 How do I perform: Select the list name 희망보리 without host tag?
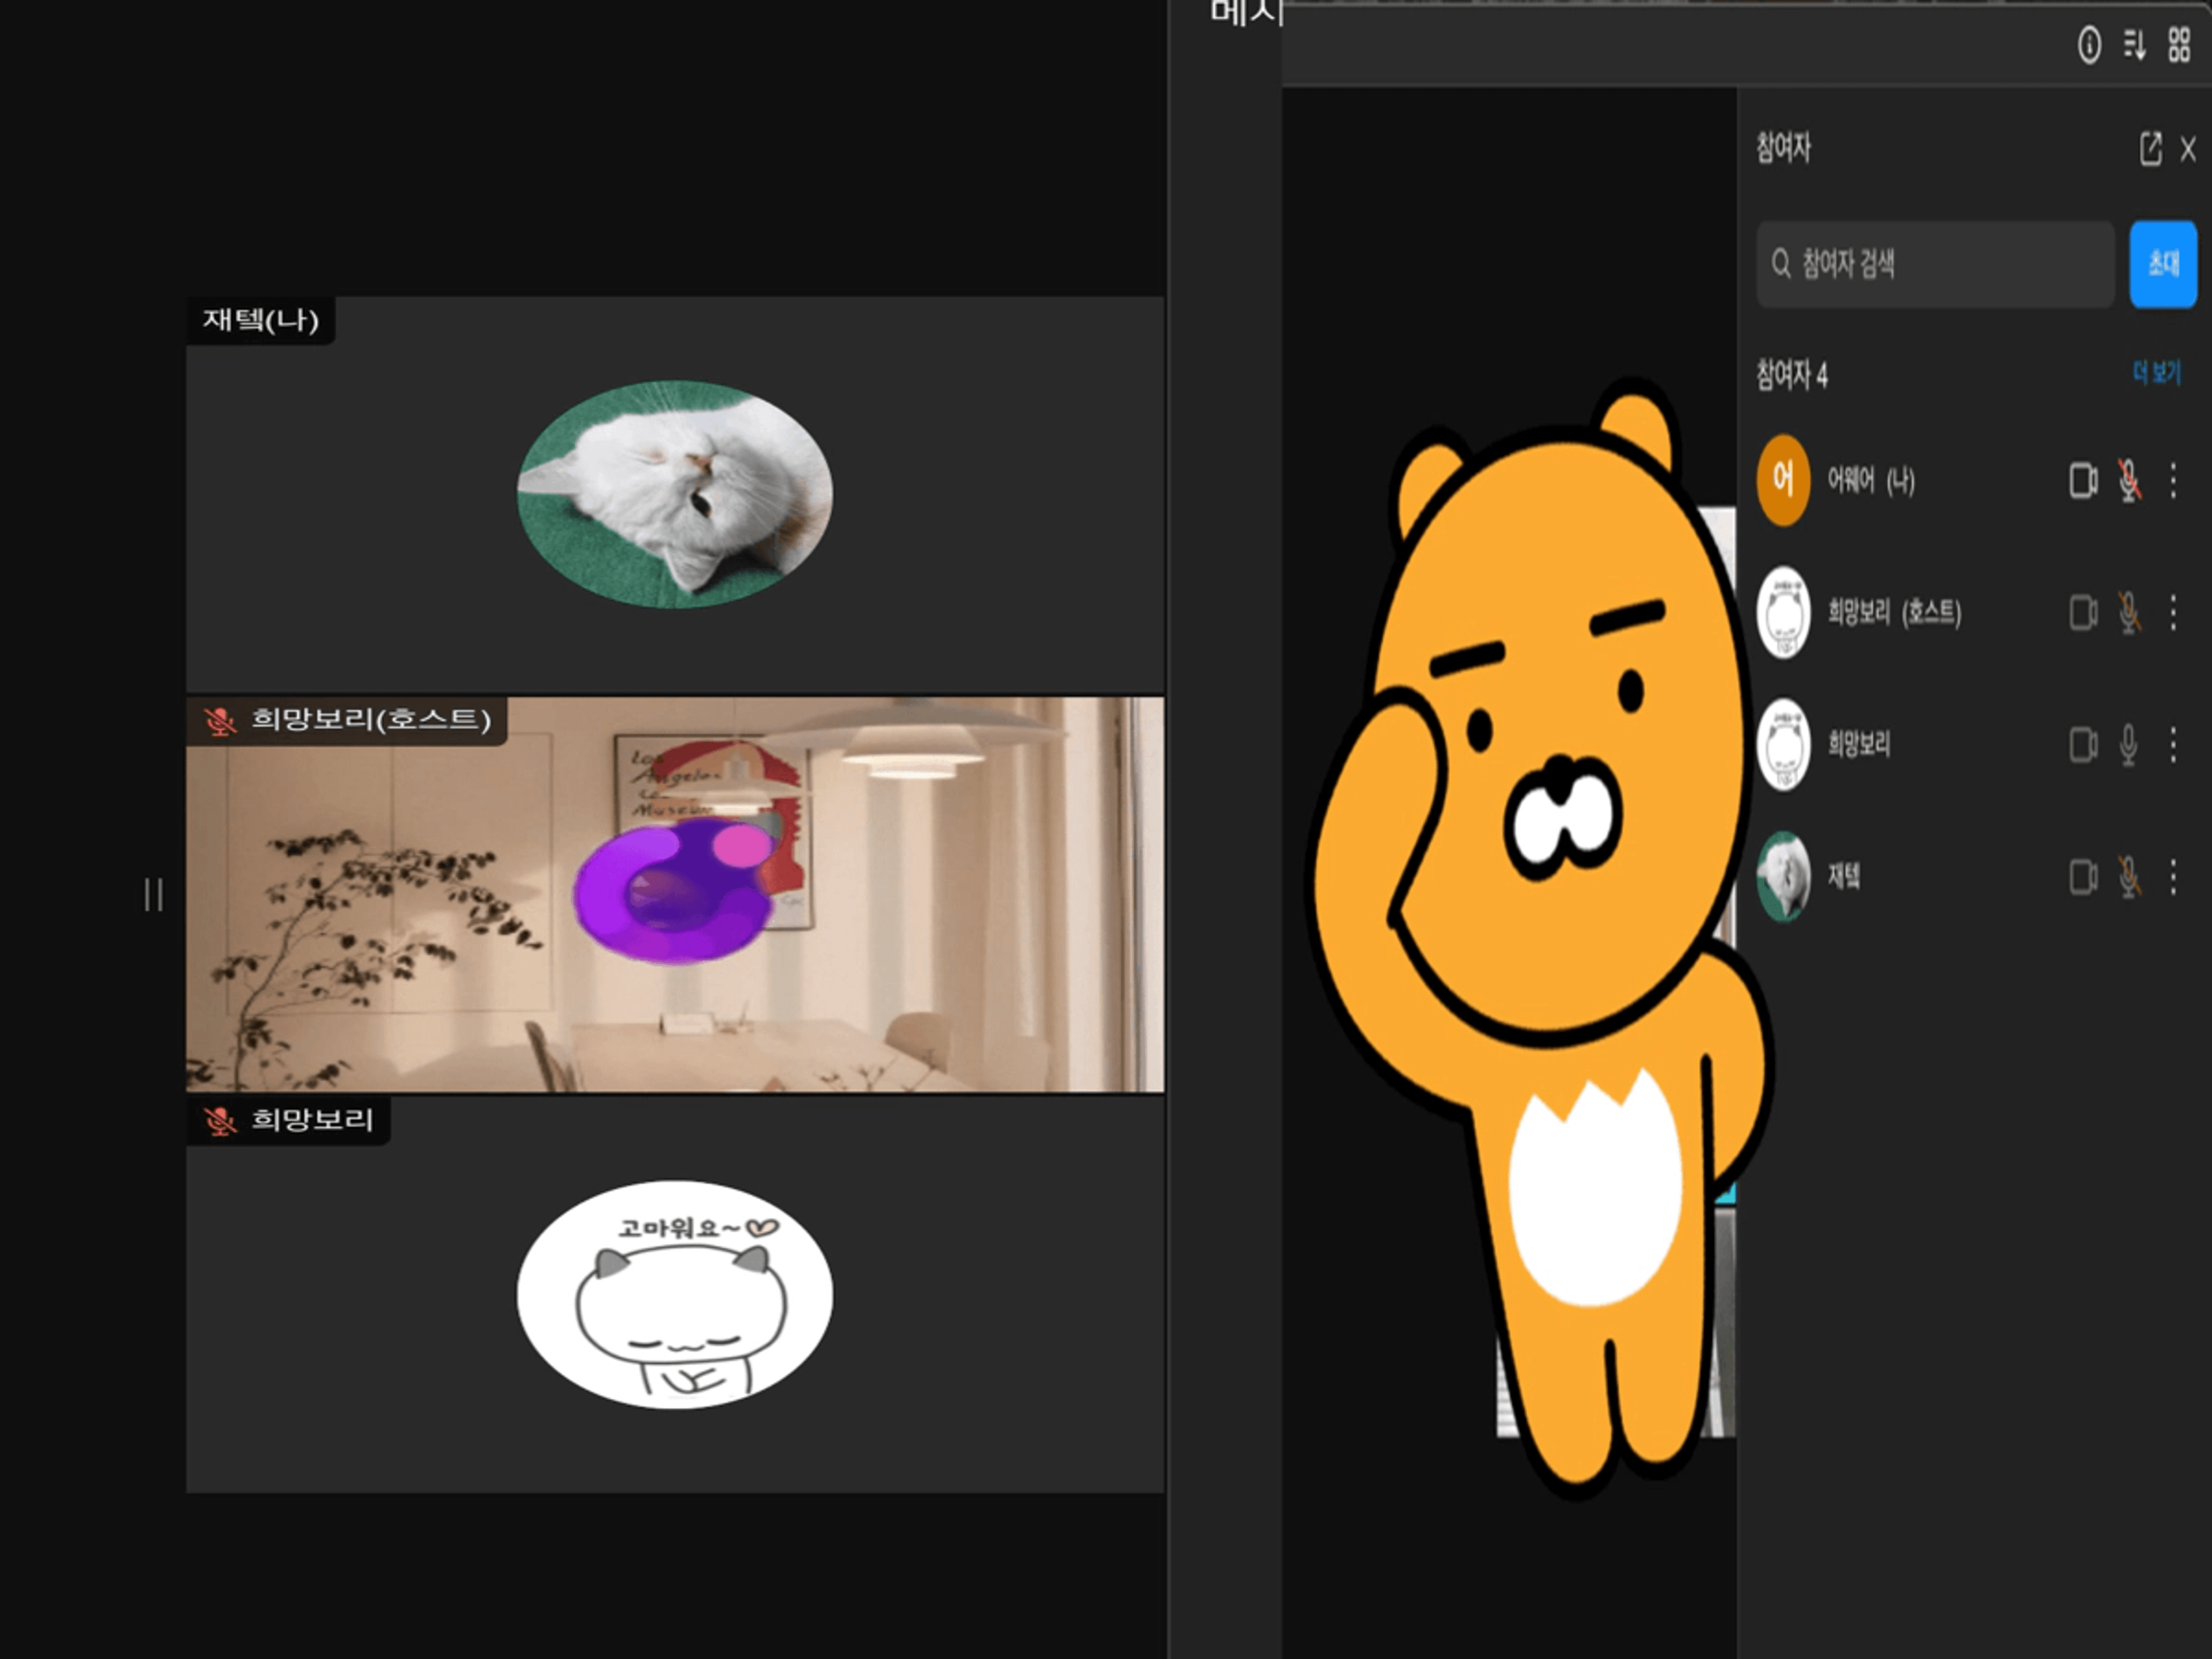[x=1859, y=744]
